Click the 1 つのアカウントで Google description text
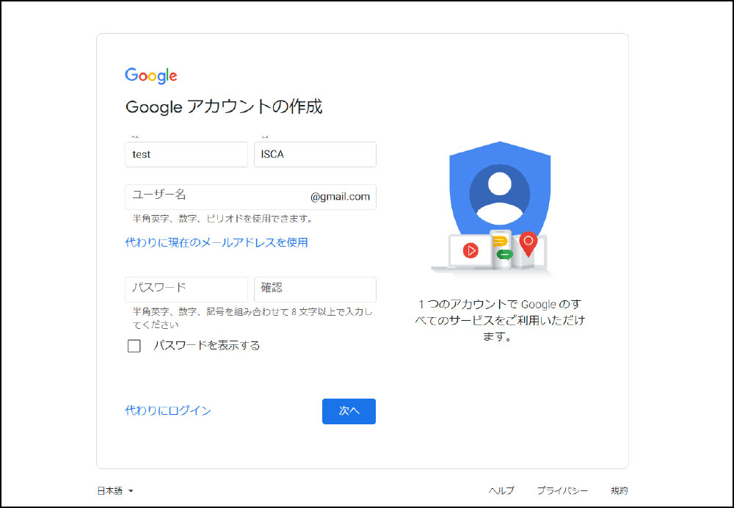734x508 pixels. point(499,320)
